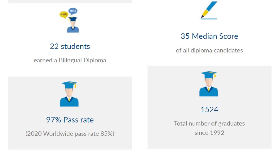Click the "since 1992" text
279x157 pixels.
point(209,133)
